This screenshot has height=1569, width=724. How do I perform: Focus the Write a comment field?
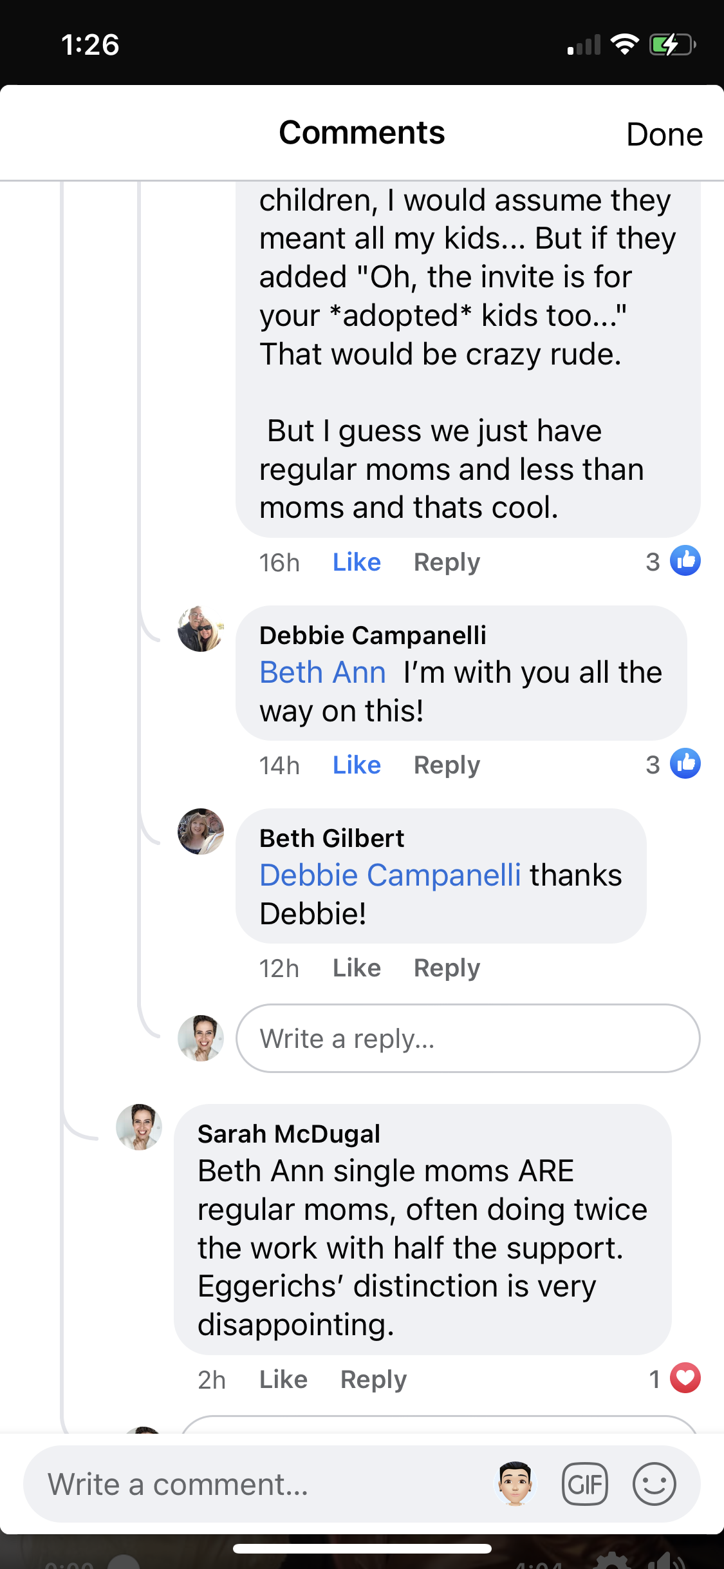(x=257, y=1484)
